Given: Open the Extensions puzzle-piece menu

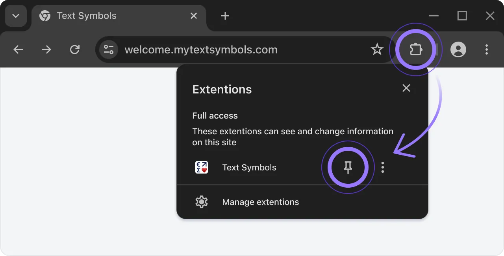Looking at the screenshot, I should pyautogui.click(x=416, y=49).
